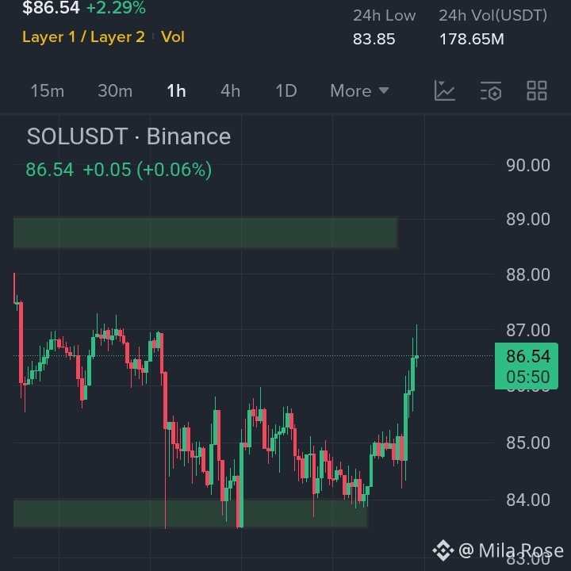Image resolution: width=571 pixels, height=571 pixels.
Task: Select the lower green support zone rectangle
Action: [190, 513]
